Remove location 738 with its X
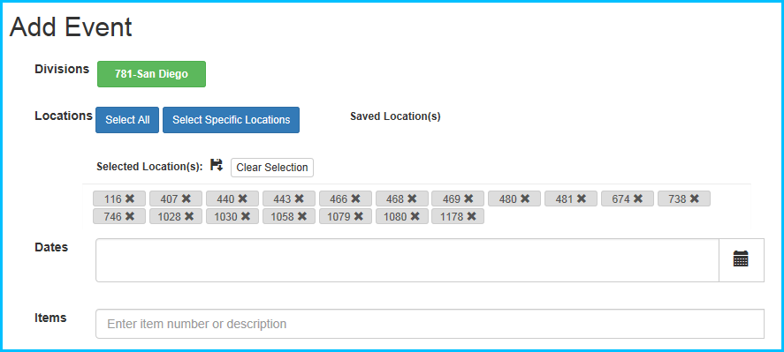The image size is (784, 352). tap(695, 198)
